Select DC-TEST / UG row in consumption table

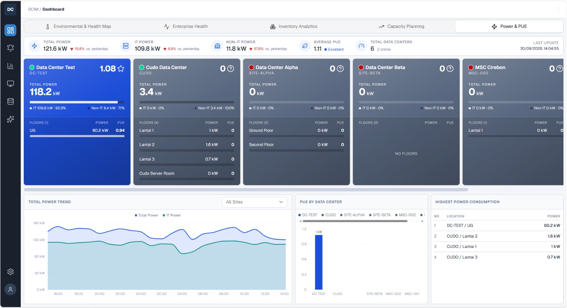coord(497,226)
